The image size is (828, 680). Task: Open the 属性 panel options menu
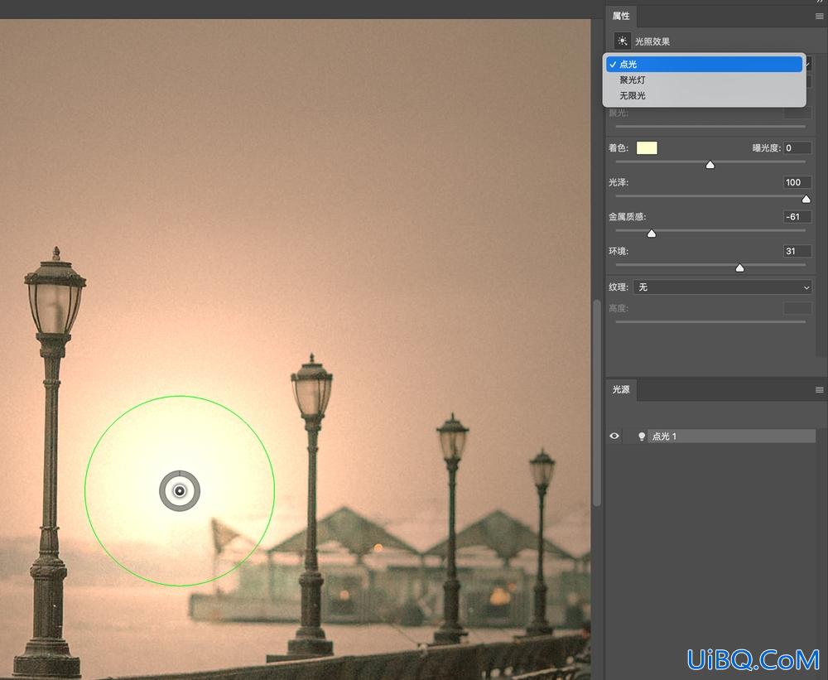pos(820,17)
